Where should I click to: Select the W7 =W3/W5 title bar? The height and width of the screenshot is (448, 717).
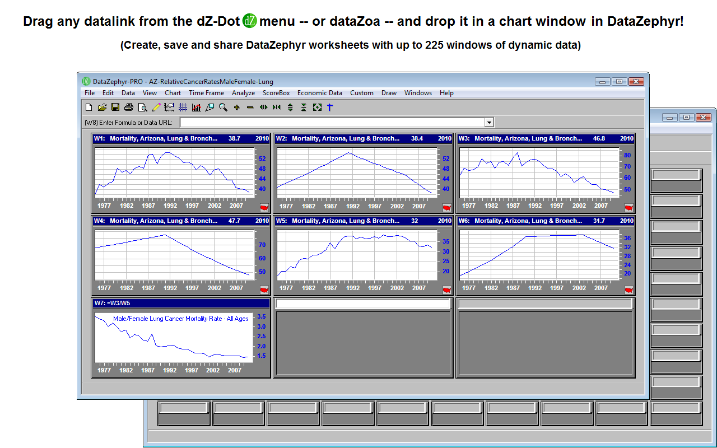pyautogui.click(x=181, y=303)
